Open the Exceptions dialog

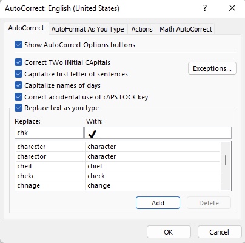point(212,68)
